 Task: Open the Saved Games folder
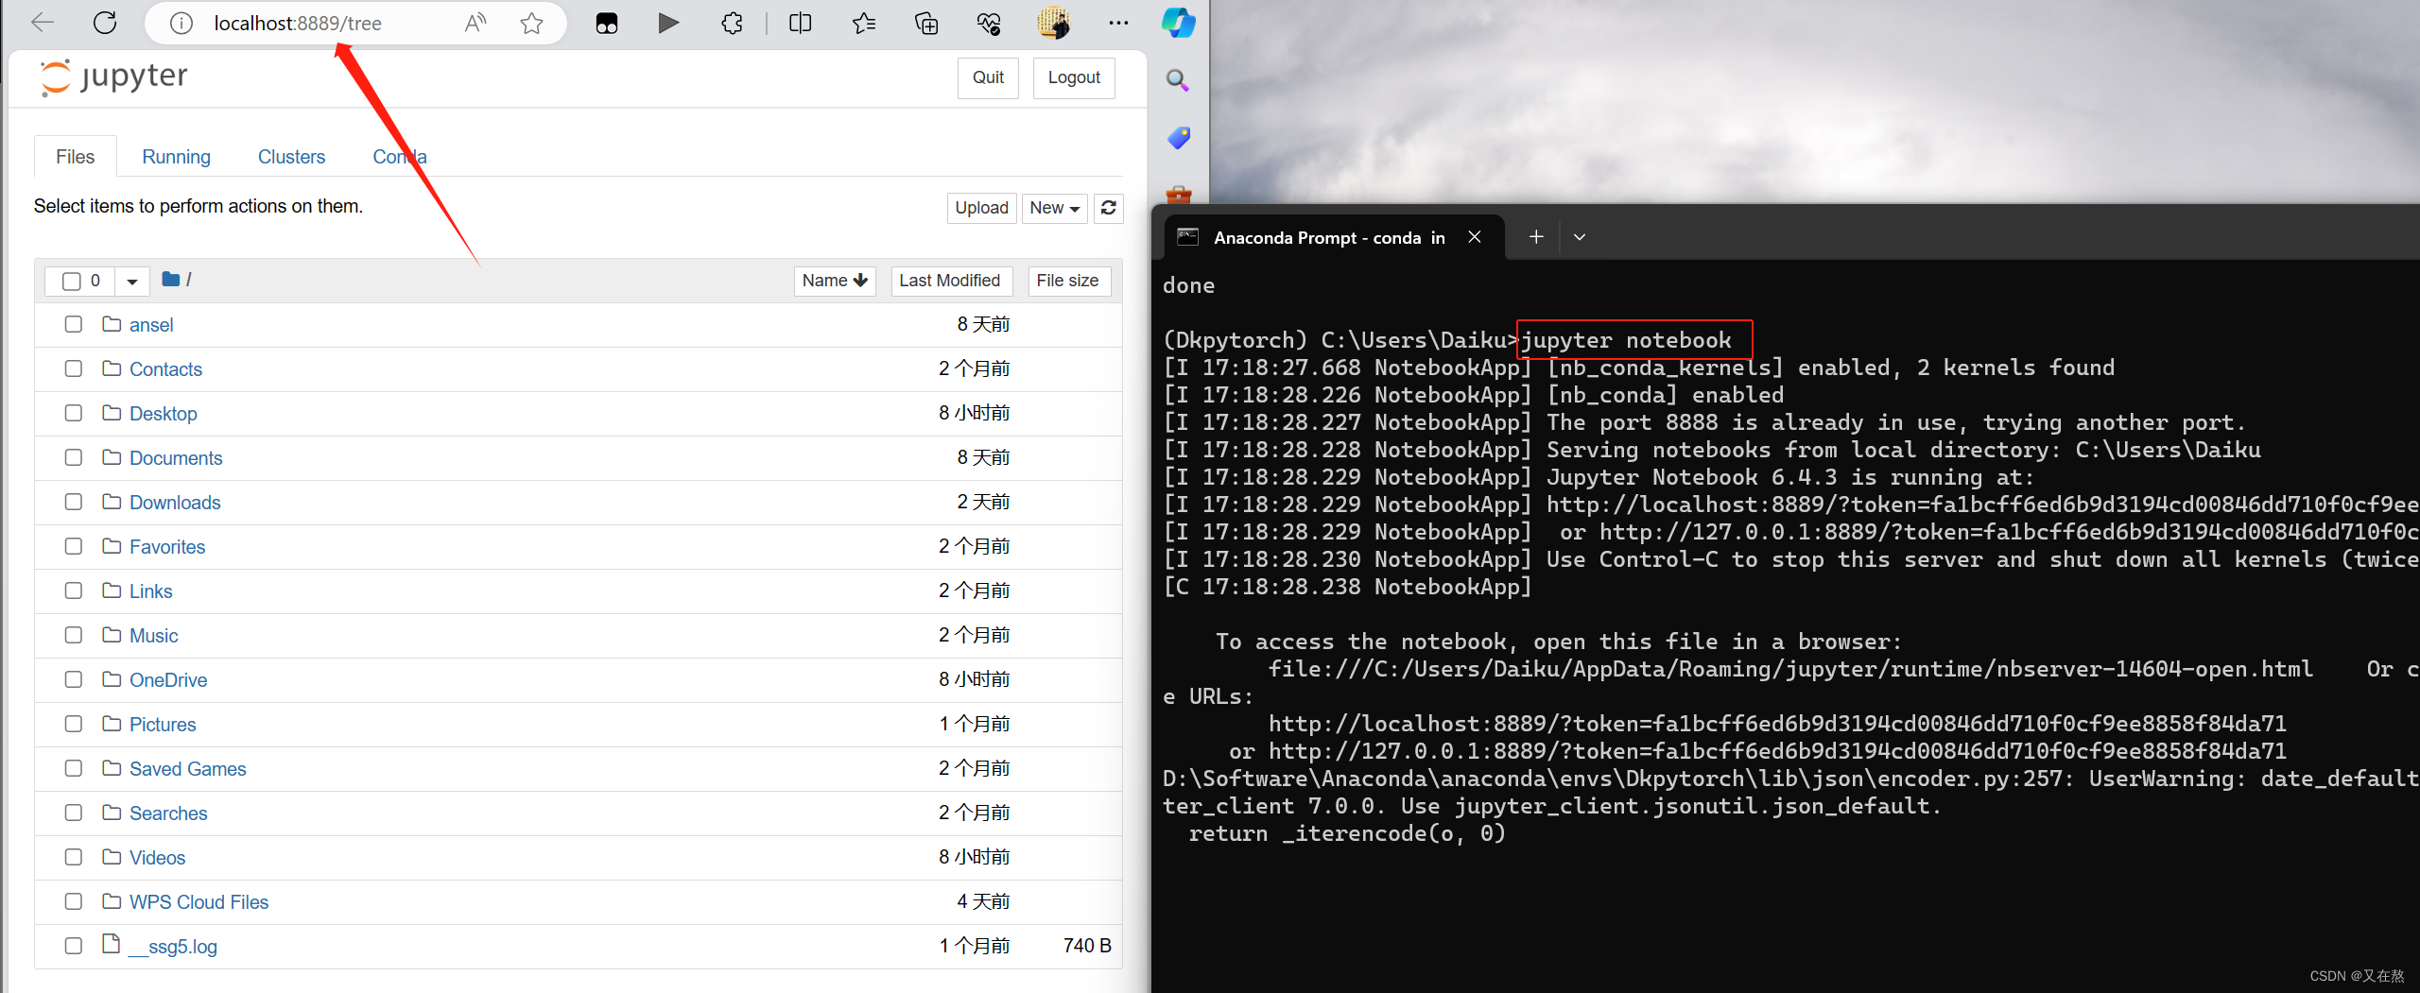pos(187,769)
